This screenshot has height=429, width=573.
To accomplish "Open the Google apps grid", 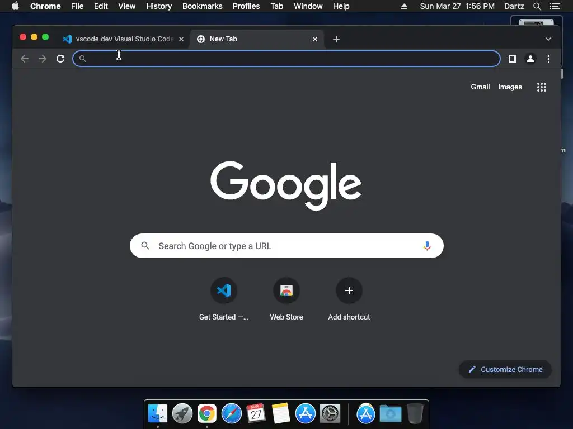I will pyautogui.click(x=542, y=87).
